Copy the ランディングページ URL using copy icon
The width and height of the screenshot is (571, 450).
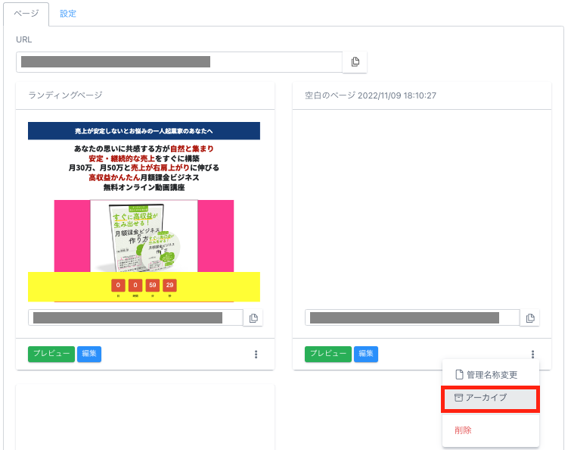coord(253,318)
